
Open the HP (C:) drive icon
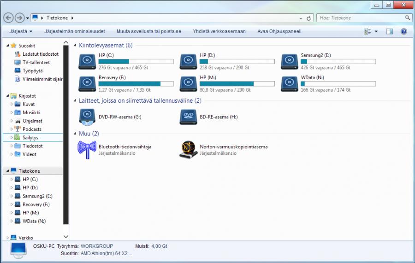tap(87, 61)
